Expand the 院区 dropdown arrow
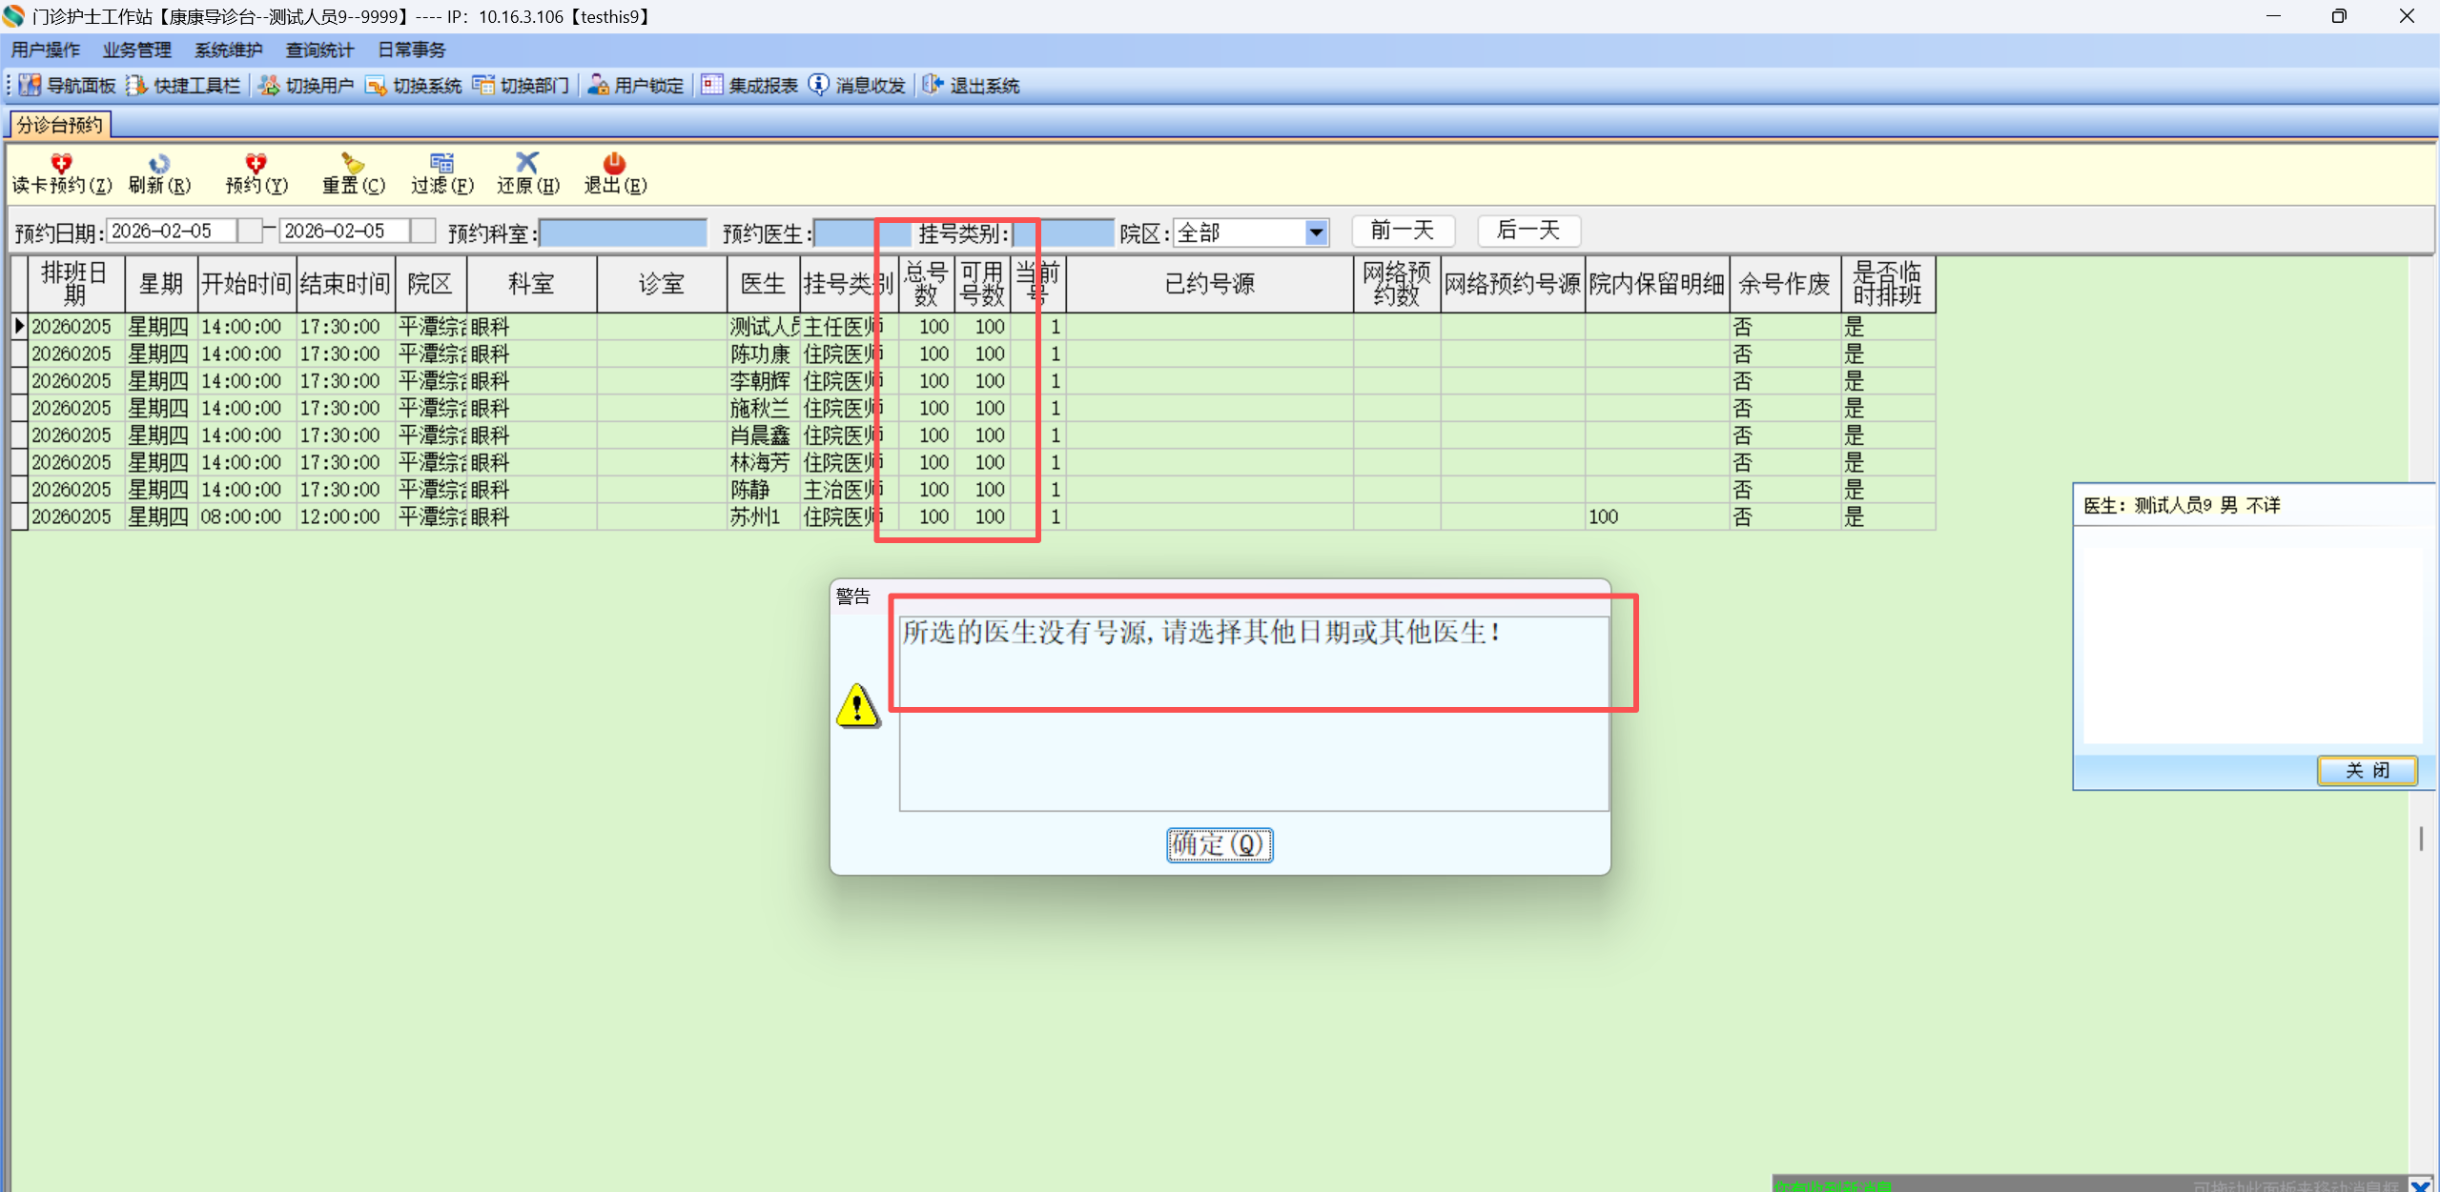2440x1192 pixels. point(1316,232)
